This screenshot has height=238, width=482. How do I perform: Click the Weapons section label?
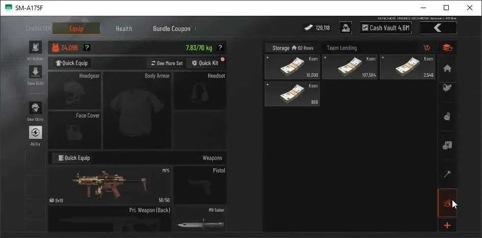pyautogui.click(x=212, y=158)
